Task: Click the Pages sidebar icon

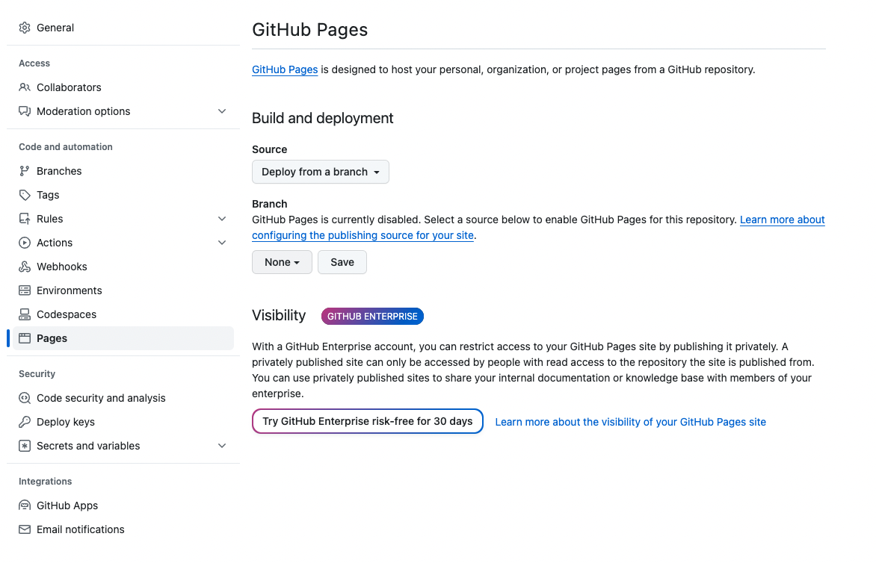Action: [25, 338]
